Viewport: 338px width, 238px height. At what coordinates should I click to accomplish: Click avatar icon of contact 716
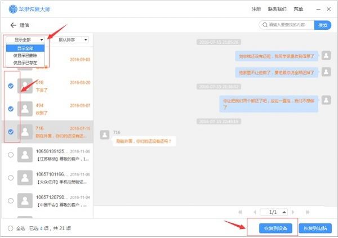click(x=25, y=132)
